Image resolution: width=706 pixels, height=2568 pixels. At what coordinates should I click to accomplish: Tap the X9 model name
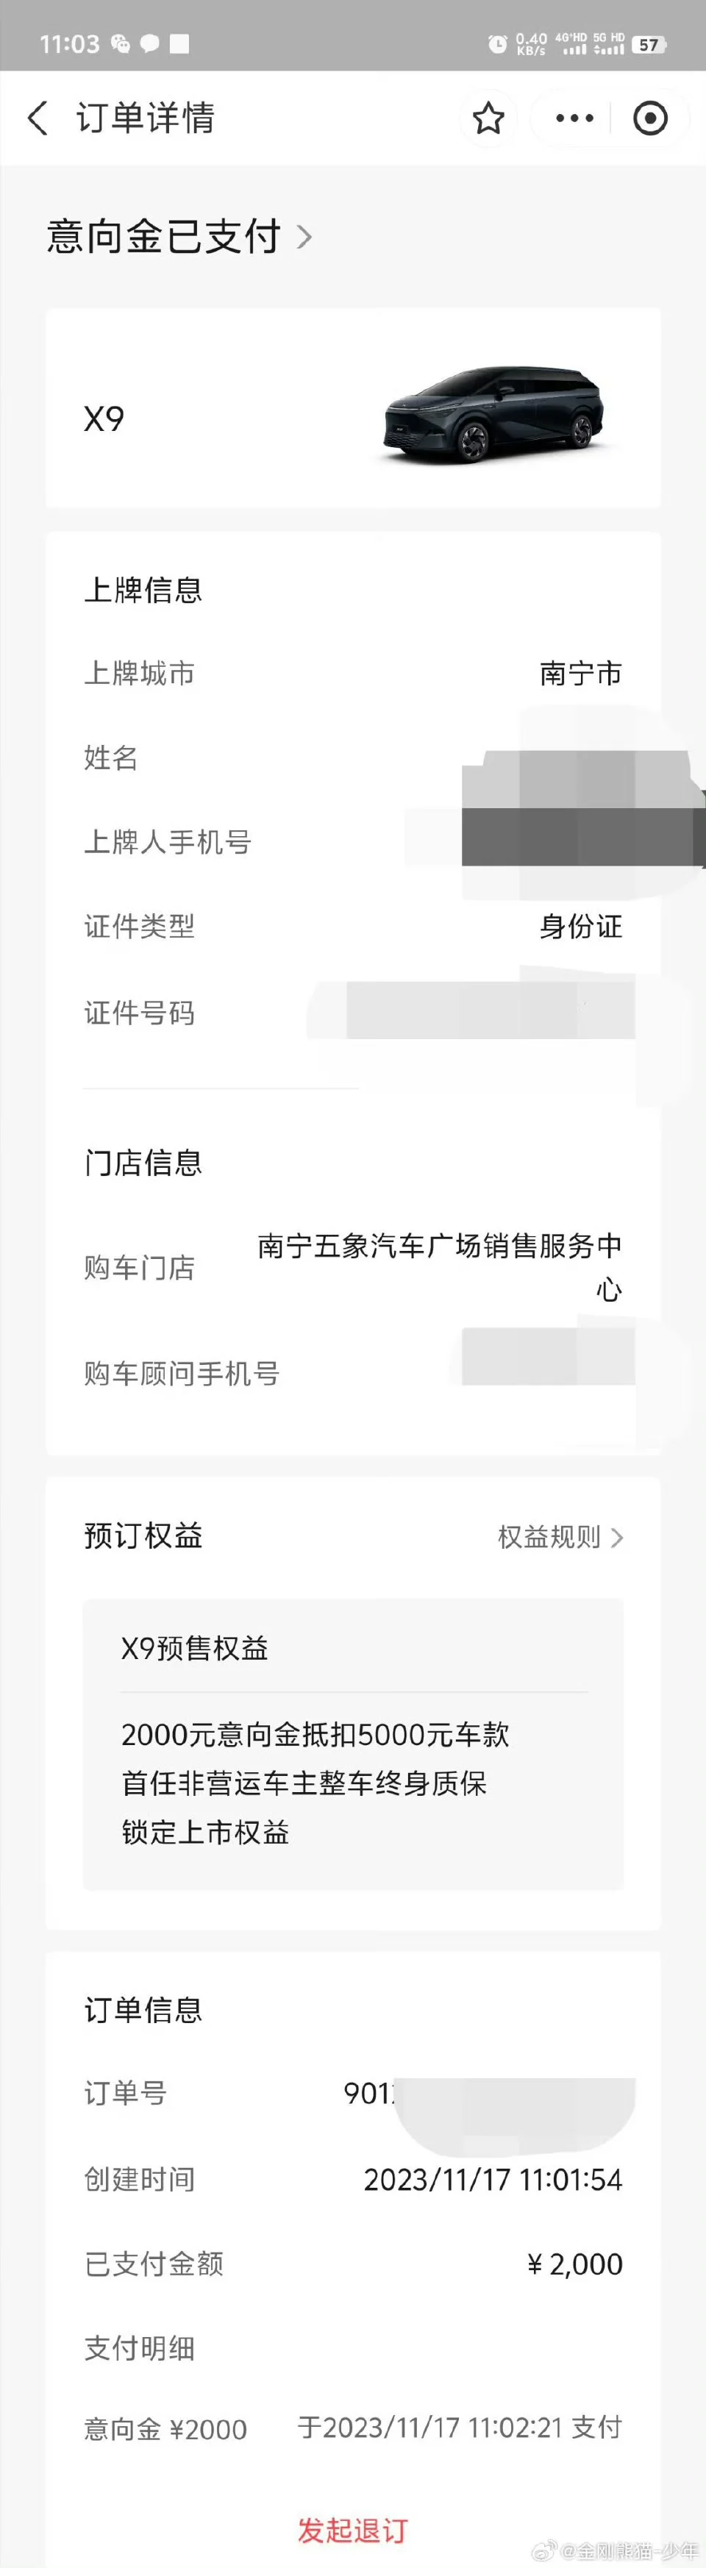(104, 418)
